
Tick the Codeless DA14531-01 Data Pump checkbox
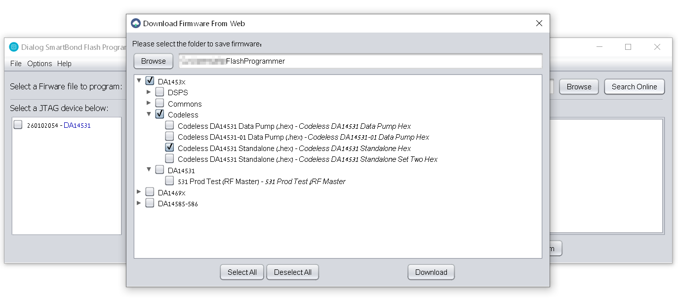(169, 136)
